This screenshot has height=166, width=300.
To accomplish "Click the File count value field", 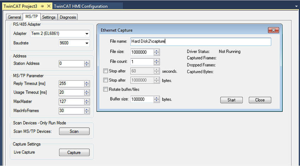I will [x=142, y=62].
